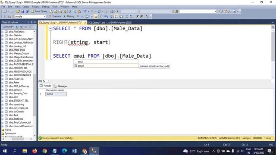Expand the dbo.FileDetails table node
This screenshot has height=155, width=276.
[3, 31]
